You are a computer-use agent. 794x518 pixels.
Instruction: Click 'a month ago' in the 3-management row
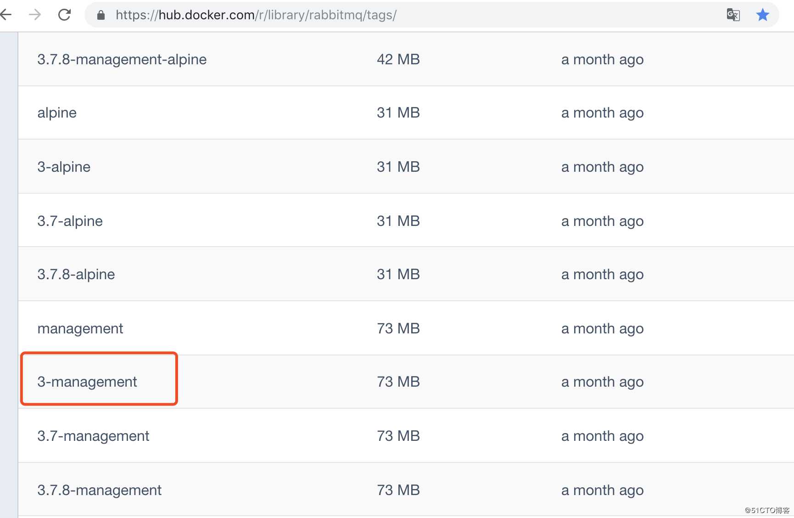(602, 382)
